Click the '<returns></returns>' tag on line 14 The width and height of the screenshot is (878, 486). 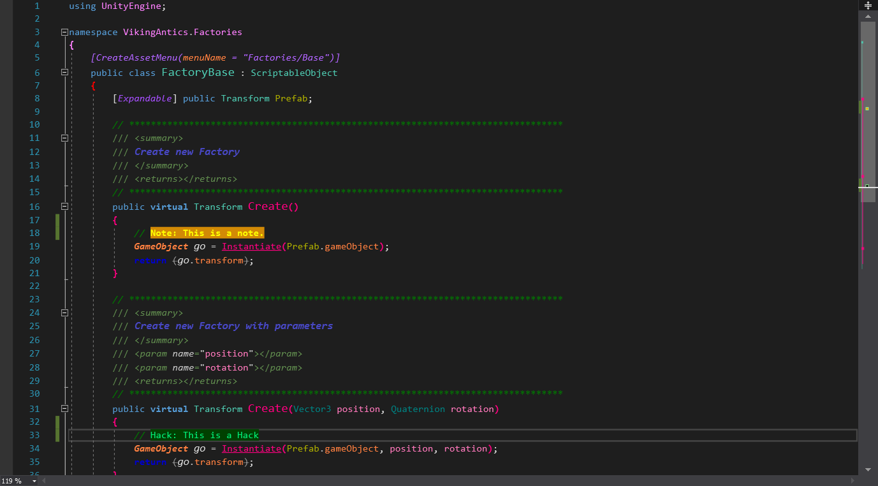pyautogui.click(x=186, y=179)
